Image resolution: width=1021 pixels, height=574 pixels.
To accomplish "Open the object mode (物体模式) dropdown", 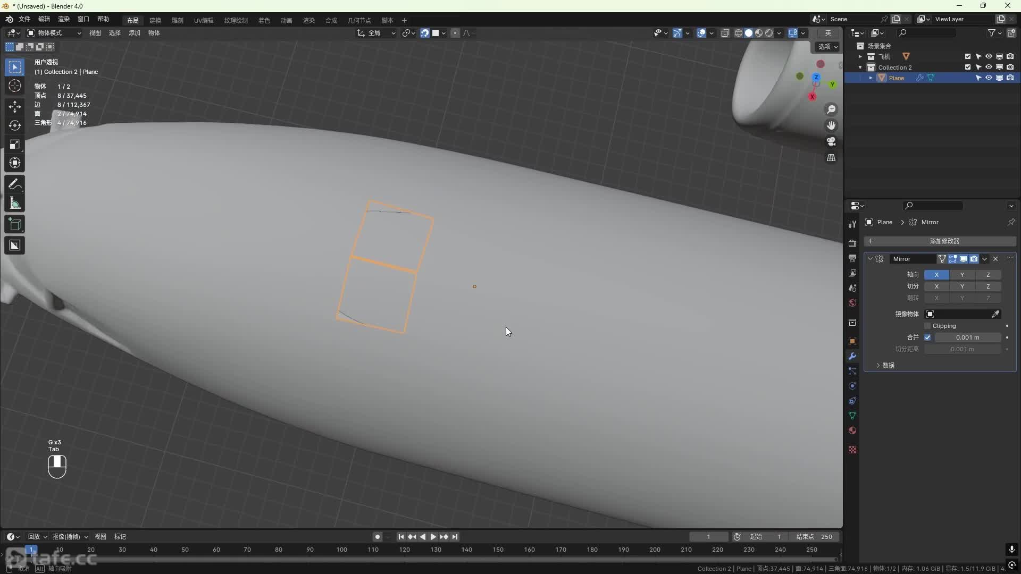I will 54,33.
